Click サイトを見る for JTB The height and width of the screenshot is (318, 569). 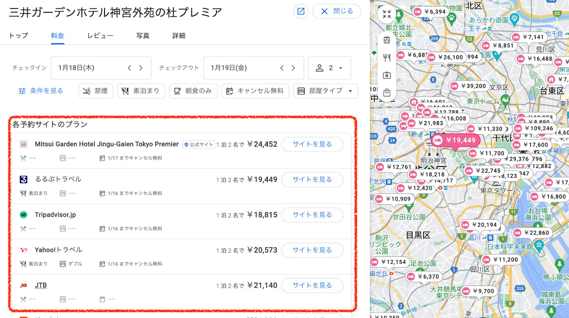(x=312, y=285)
